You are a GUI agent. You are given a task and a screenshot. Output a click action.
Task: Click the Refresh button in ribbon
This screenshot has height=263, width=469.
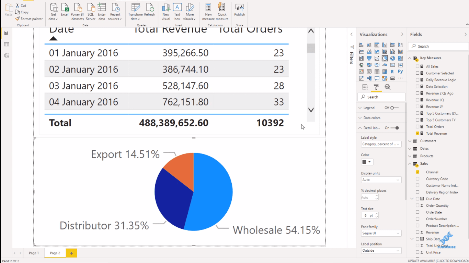click(150, 10)
